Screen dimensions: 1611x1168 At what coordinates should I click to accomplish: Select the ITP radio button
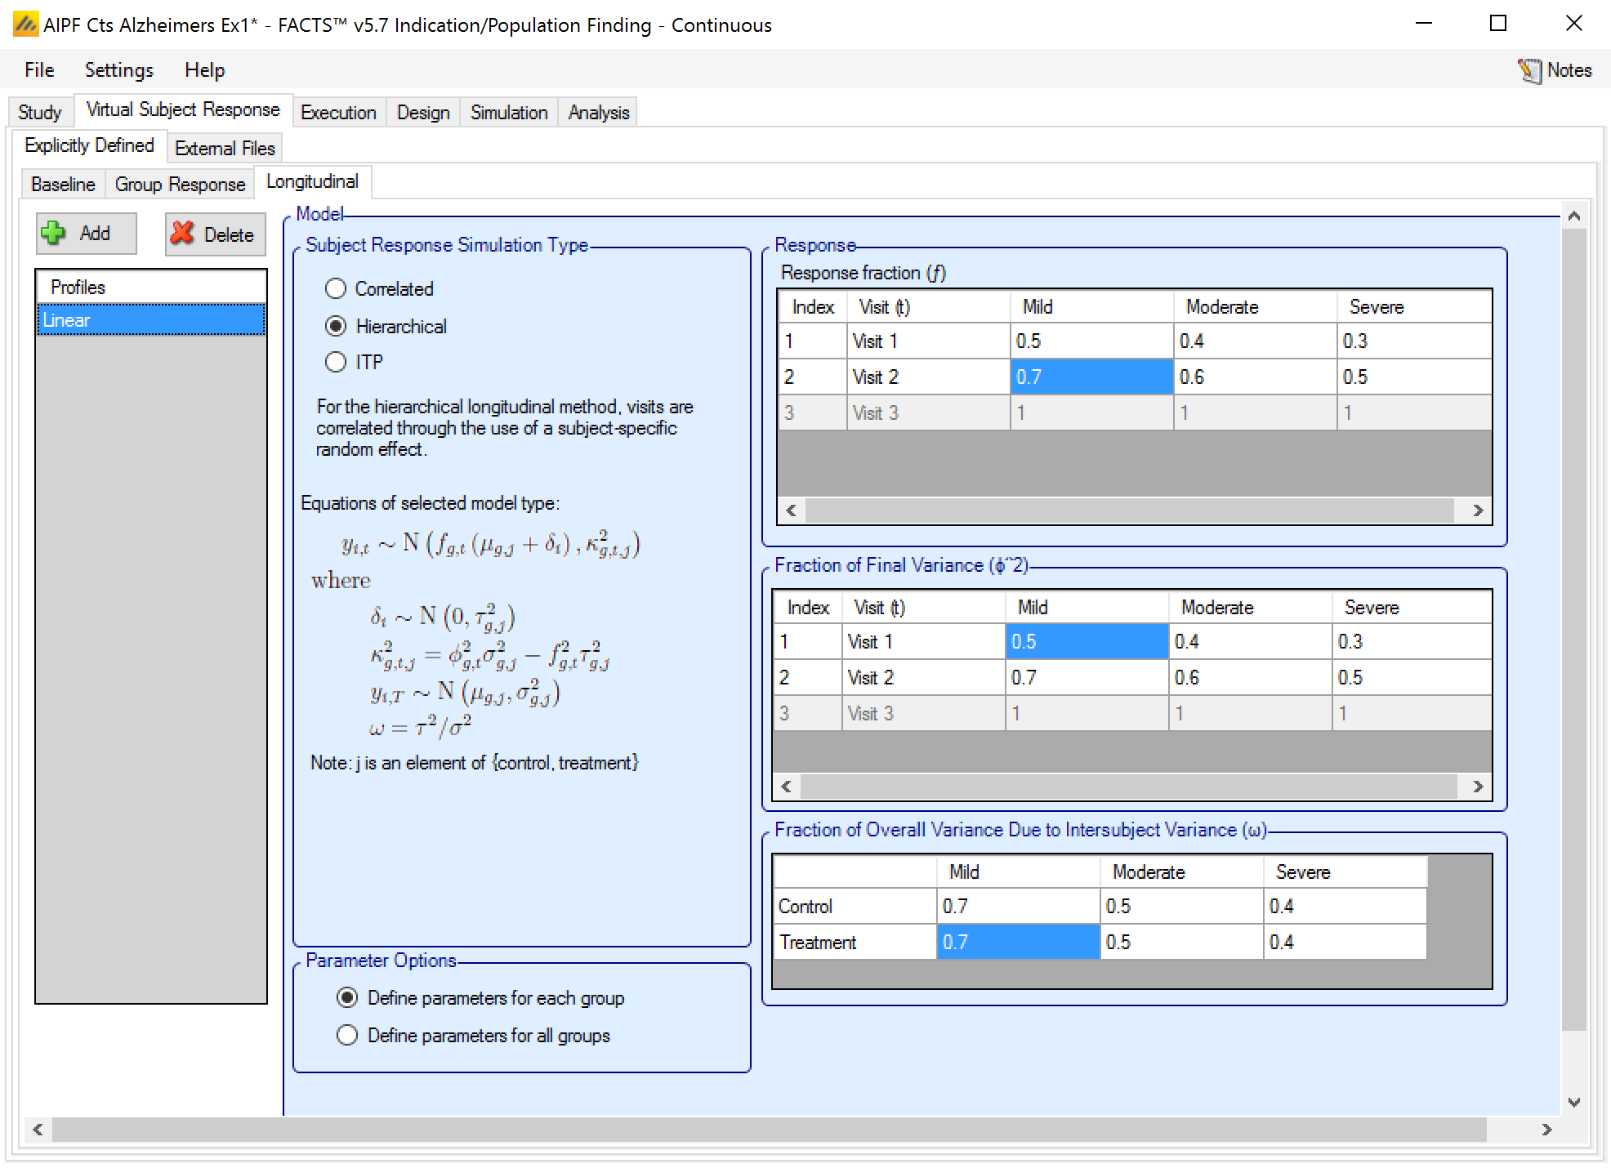coord(336,362)
